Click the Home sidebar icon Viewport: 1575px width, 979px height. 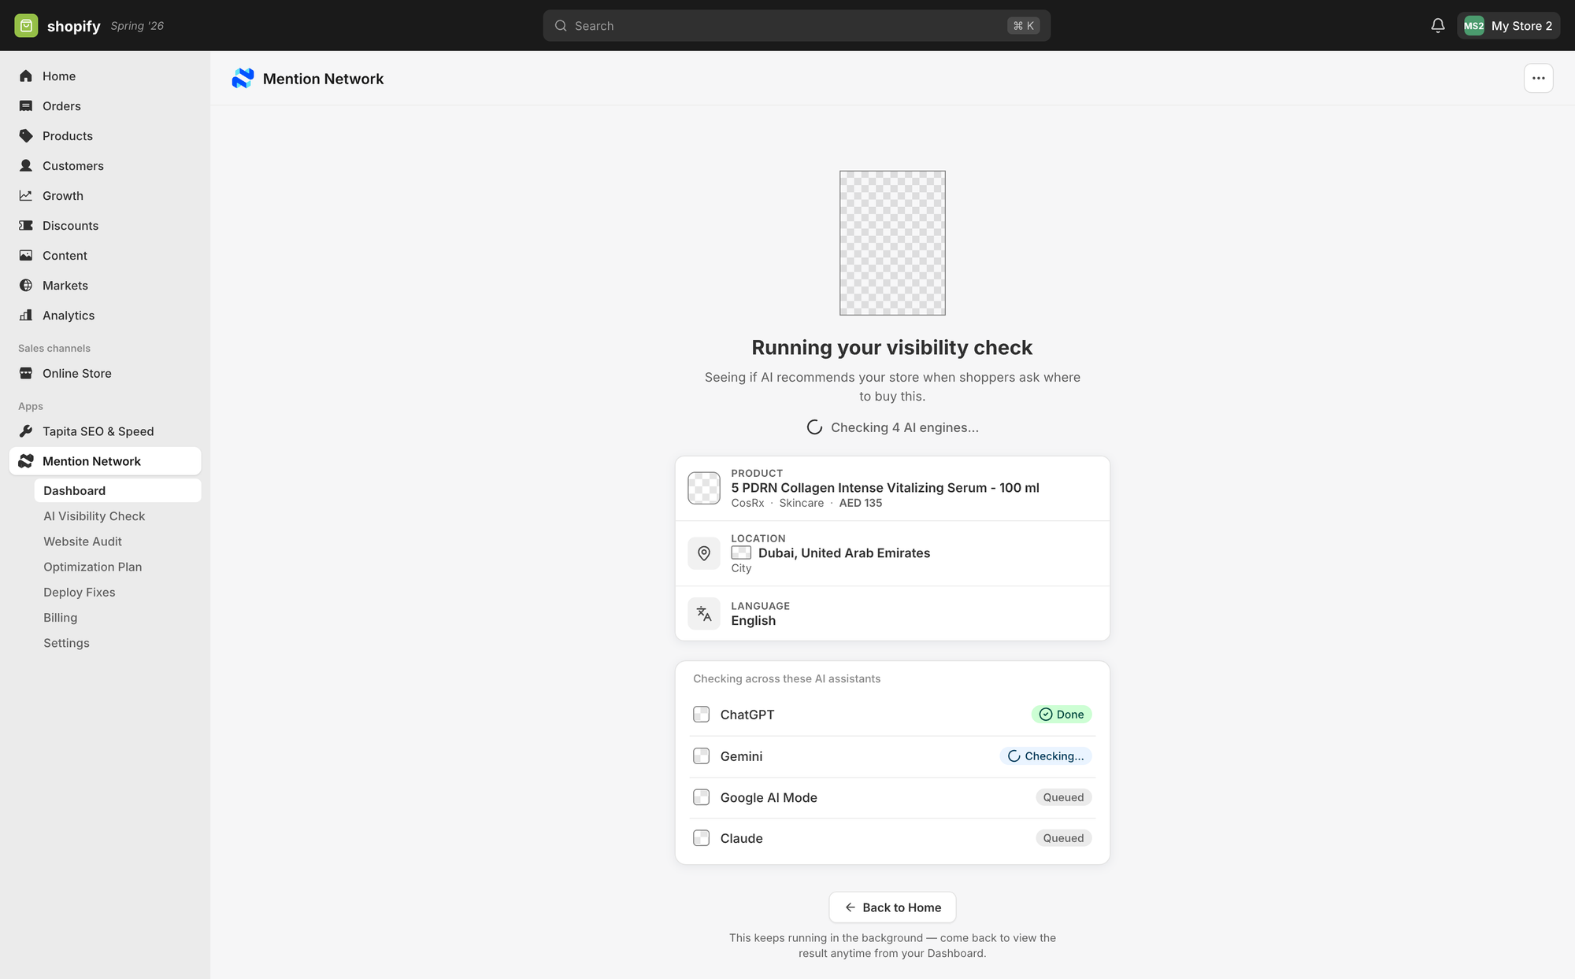coord(26,76)
